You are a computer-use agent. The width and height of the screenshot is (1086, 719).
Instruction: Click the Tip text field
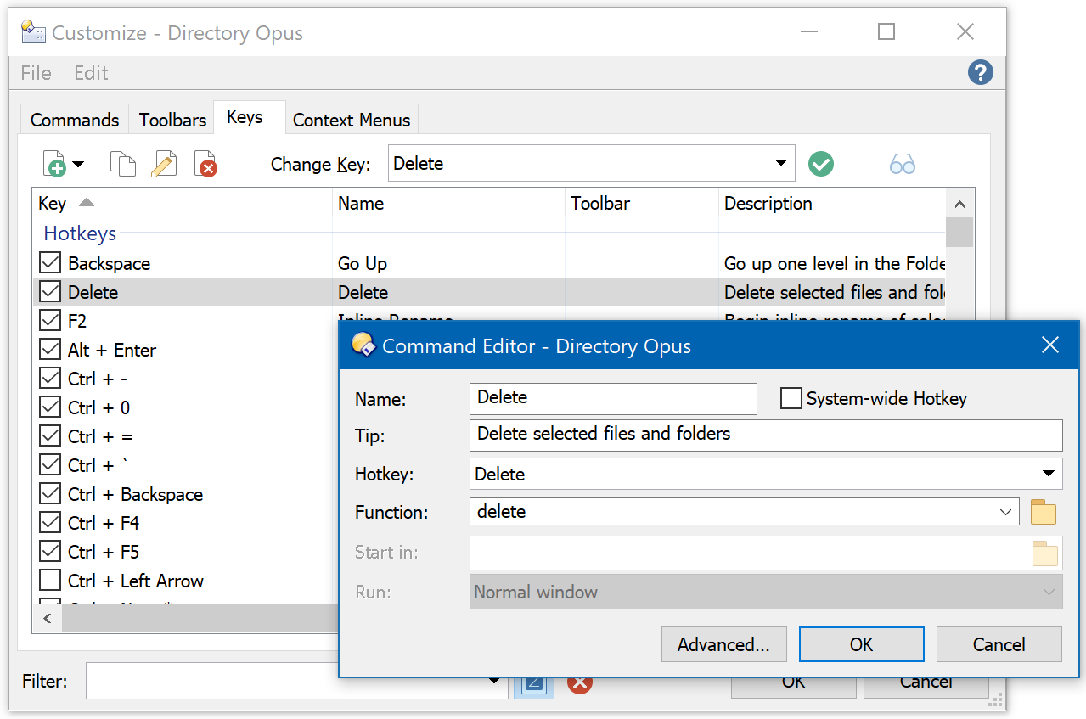(766, 435)
